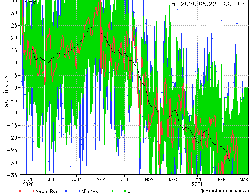
Task: Select the JUN 2020 x-axis label
Action: tap(28, 182)
